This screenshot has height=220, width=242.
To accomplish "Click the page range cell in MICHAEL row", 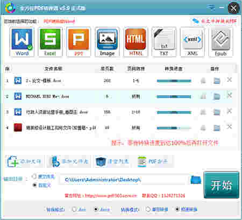I will 136,96.
